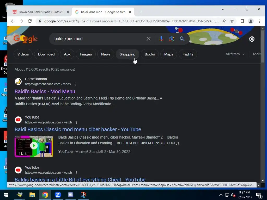The image size is (267, 200).
Task: Bookmark this page with the star icon
Action: tap(232, 21)
